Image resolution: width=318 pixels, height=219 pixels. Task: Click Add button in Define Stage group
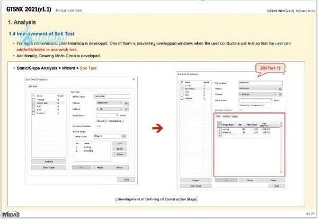coord(120,144)
